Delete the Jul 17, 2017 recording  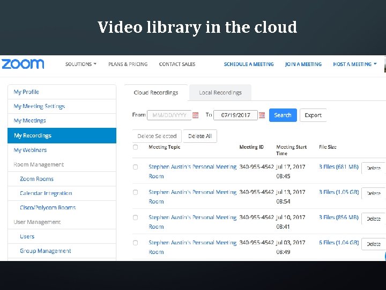(x=374, y=168)
